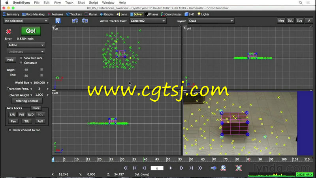The image size is (316, 178).
Task: Click the Hold button
Action: (10, 60)
